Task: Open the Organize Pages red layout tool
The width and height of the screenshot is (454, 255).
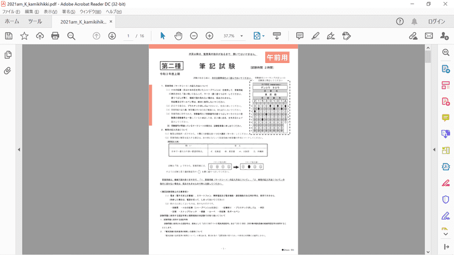Action: click(446, 85)
